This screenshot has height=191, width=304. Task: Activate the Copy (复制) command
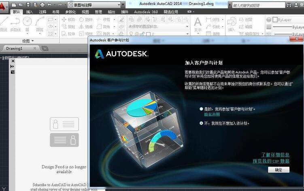(x=68, y=27)
